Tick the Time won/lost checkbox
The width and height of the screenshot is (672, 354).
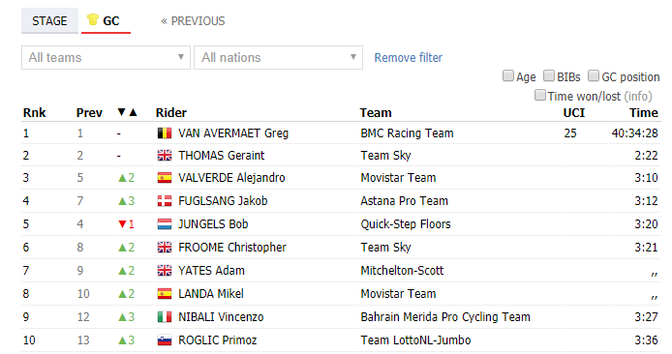pyautogui.click(x=540, y=95)
